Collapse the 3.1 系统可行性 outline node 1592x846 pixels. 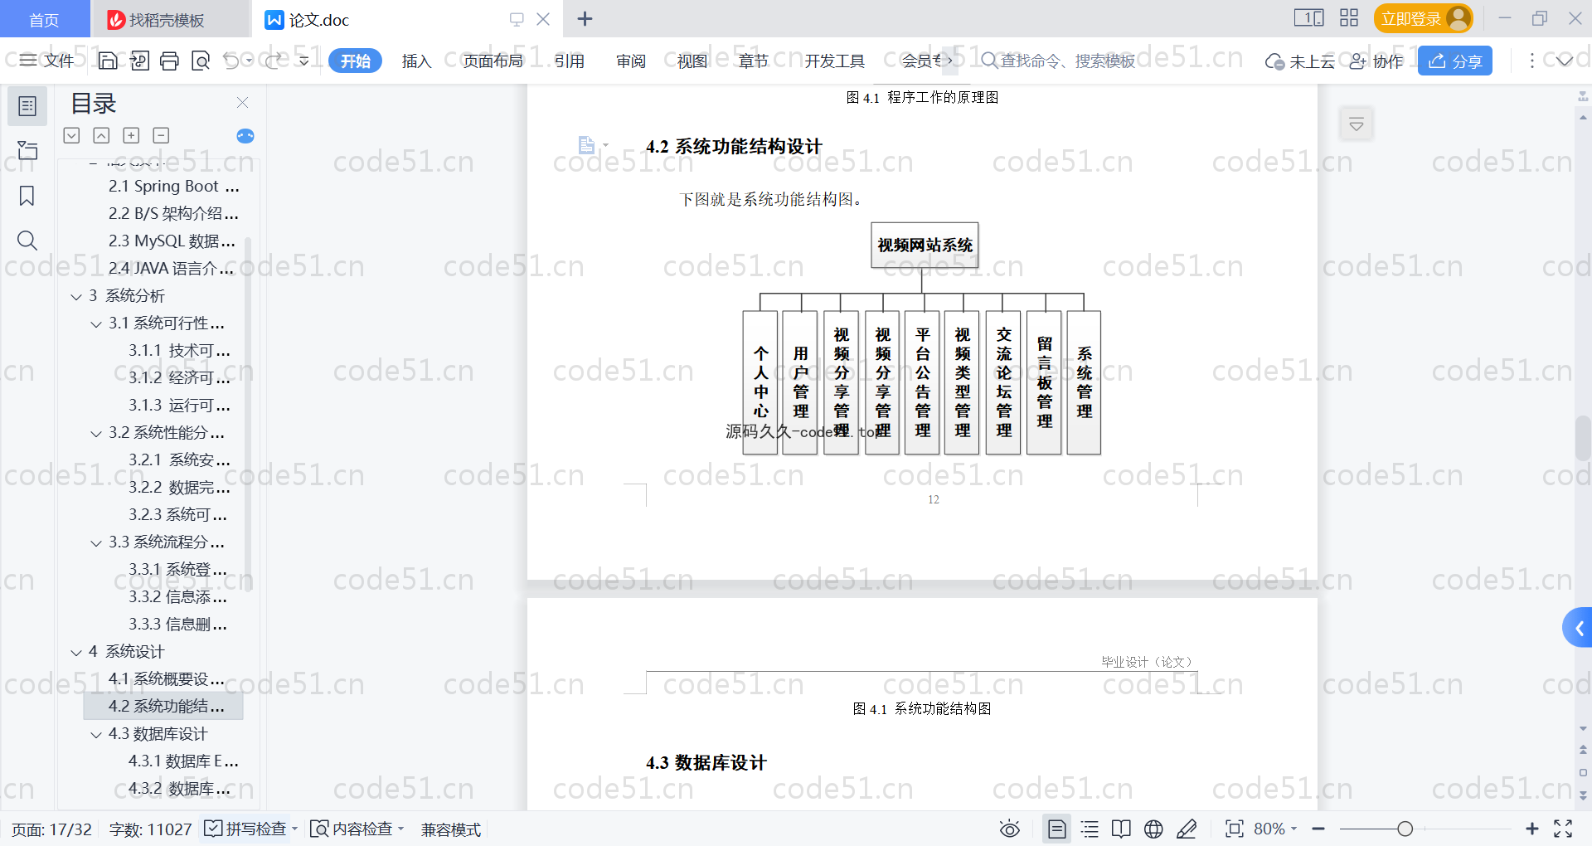pos(96,323)
